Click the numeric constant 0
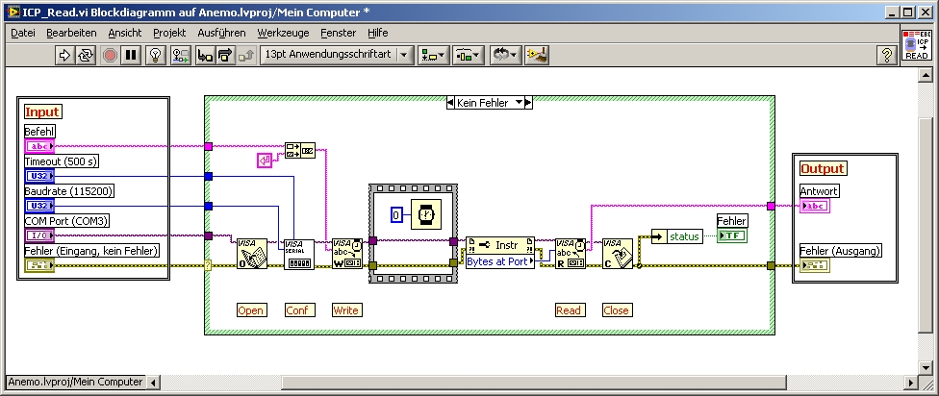This screenshot has height=396, width=939. tap(396, 214)
